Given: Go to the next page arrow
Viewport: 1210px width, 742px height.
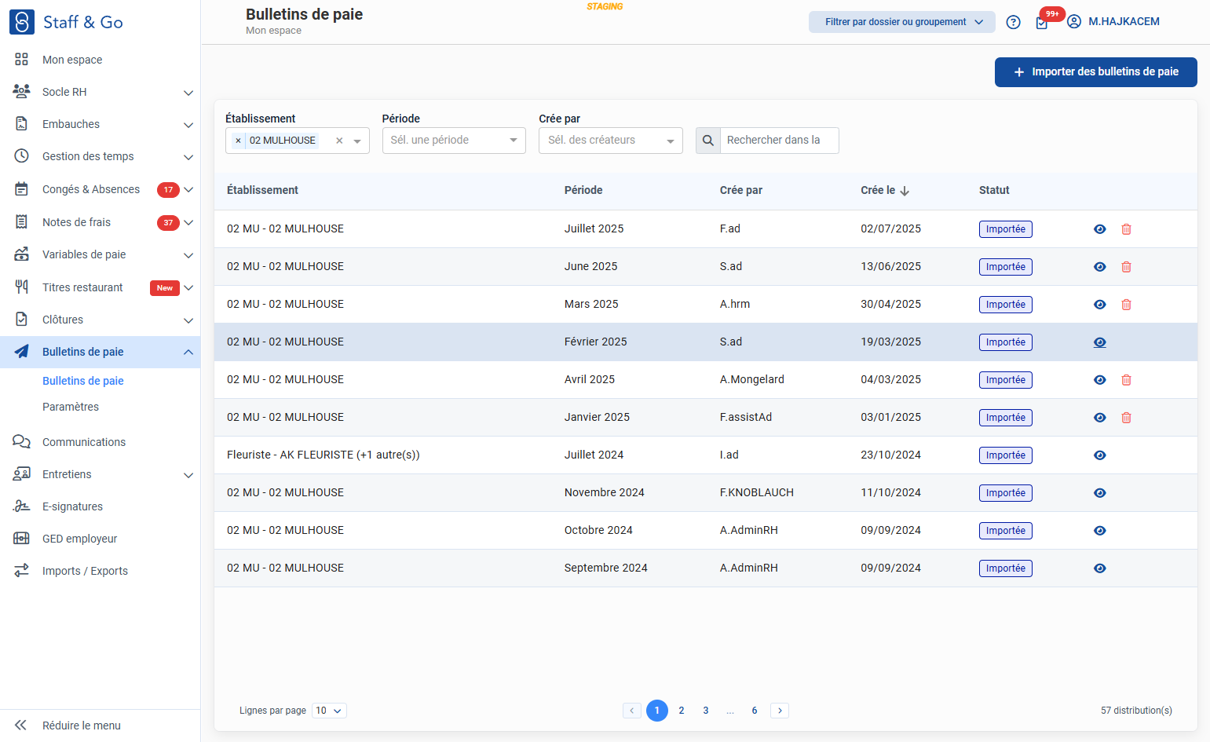Looking at the screenshot, I should pos(780,711).
